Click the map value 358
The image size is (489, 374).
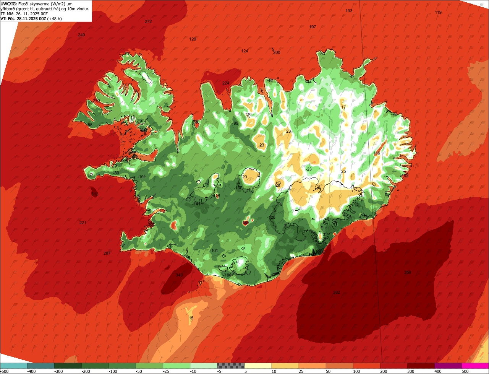click(408, 272)
